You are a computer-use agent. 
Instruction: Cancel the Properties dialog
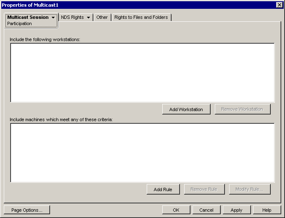tap(206, 210)
